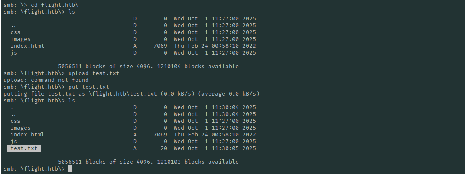Click the images folder in first listing
This screenshot has width=465, height=174.
(20, 39)
